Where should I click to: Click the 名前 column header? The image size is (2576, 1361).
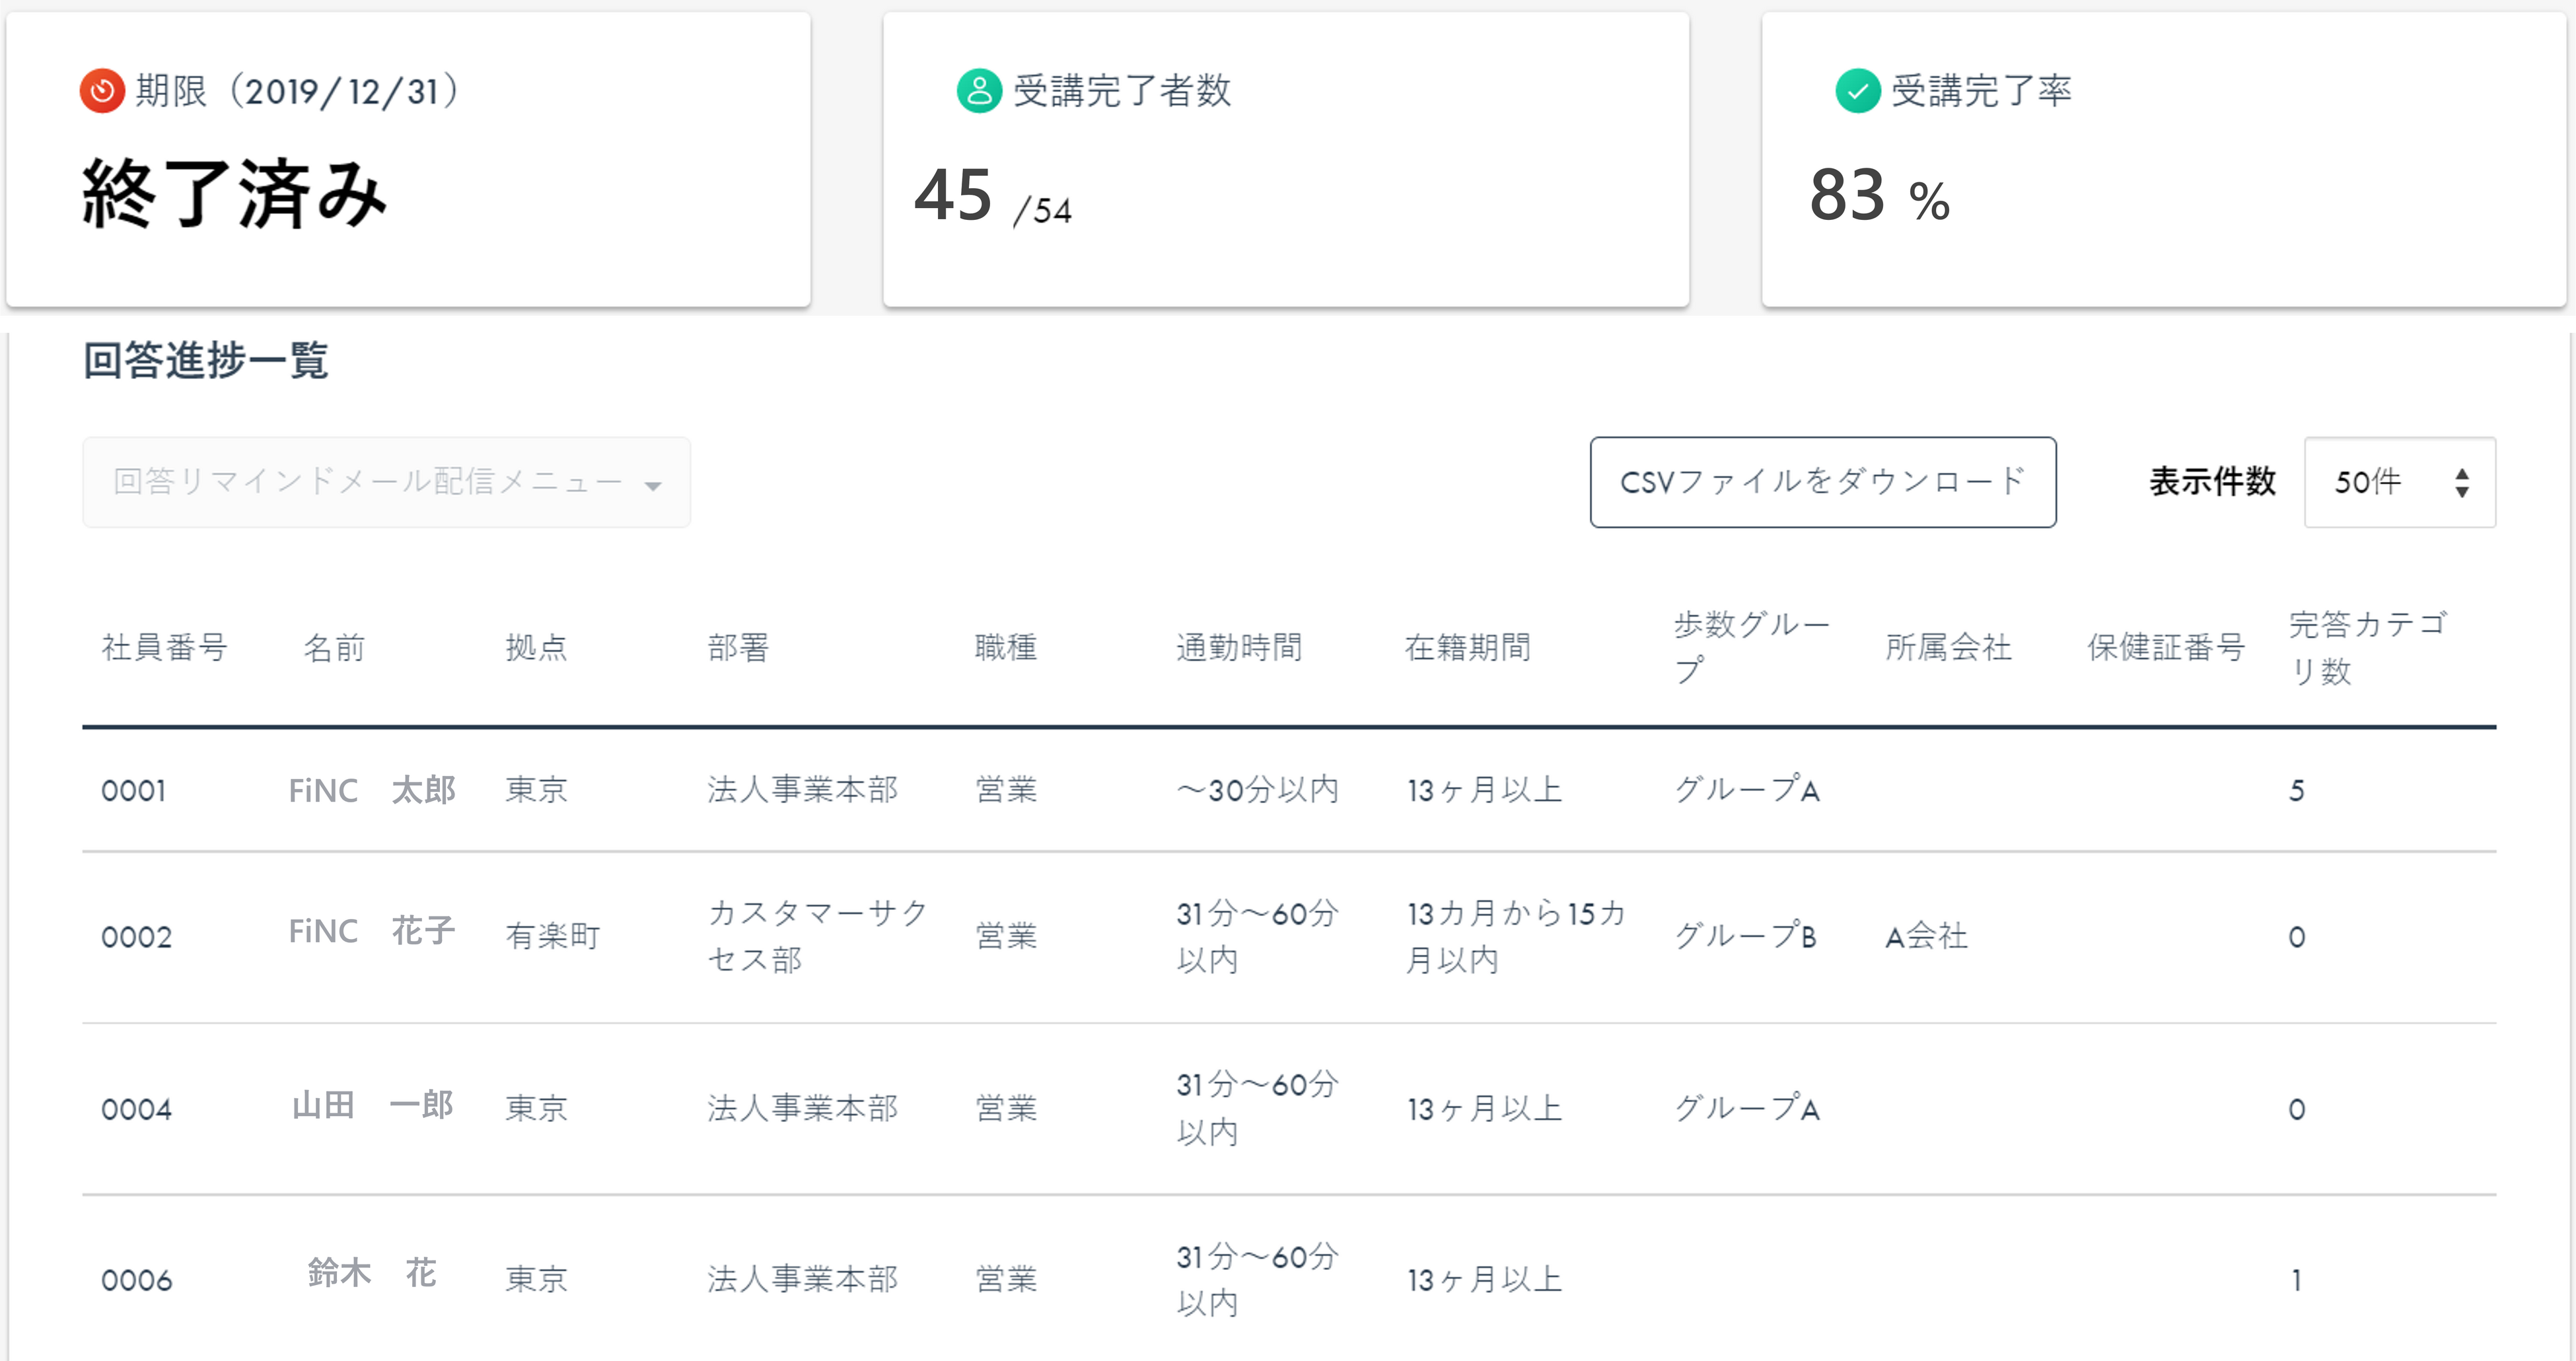coord(334,647)
